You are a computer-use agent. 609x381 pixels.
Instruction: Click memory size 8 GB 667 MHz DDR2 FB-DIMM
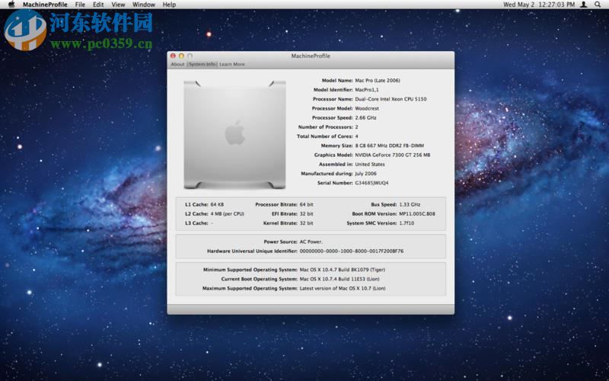click(390, 146)
